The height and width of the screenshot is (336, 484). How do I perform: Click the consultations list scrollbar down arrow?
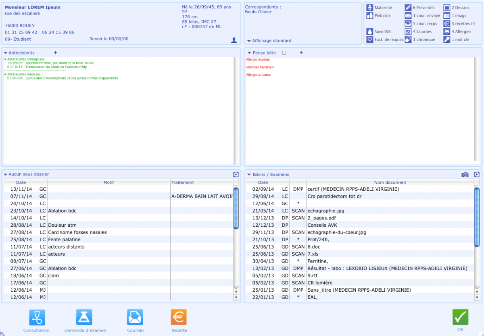tap(236, 297)
